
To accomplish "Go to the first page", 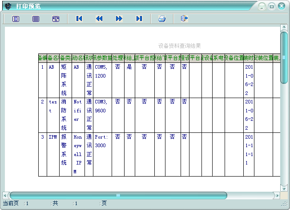I will coord(79,19).
